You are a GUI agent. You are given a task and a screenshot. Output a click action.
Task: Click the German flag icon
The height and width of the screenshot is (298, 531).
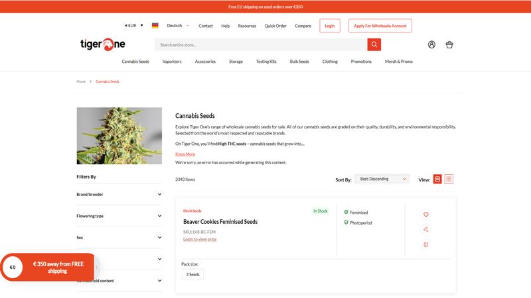[155, 26]
